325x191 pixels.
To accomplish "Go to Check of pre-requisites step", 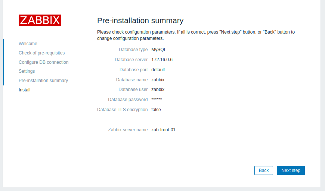I will pos(41,53).
